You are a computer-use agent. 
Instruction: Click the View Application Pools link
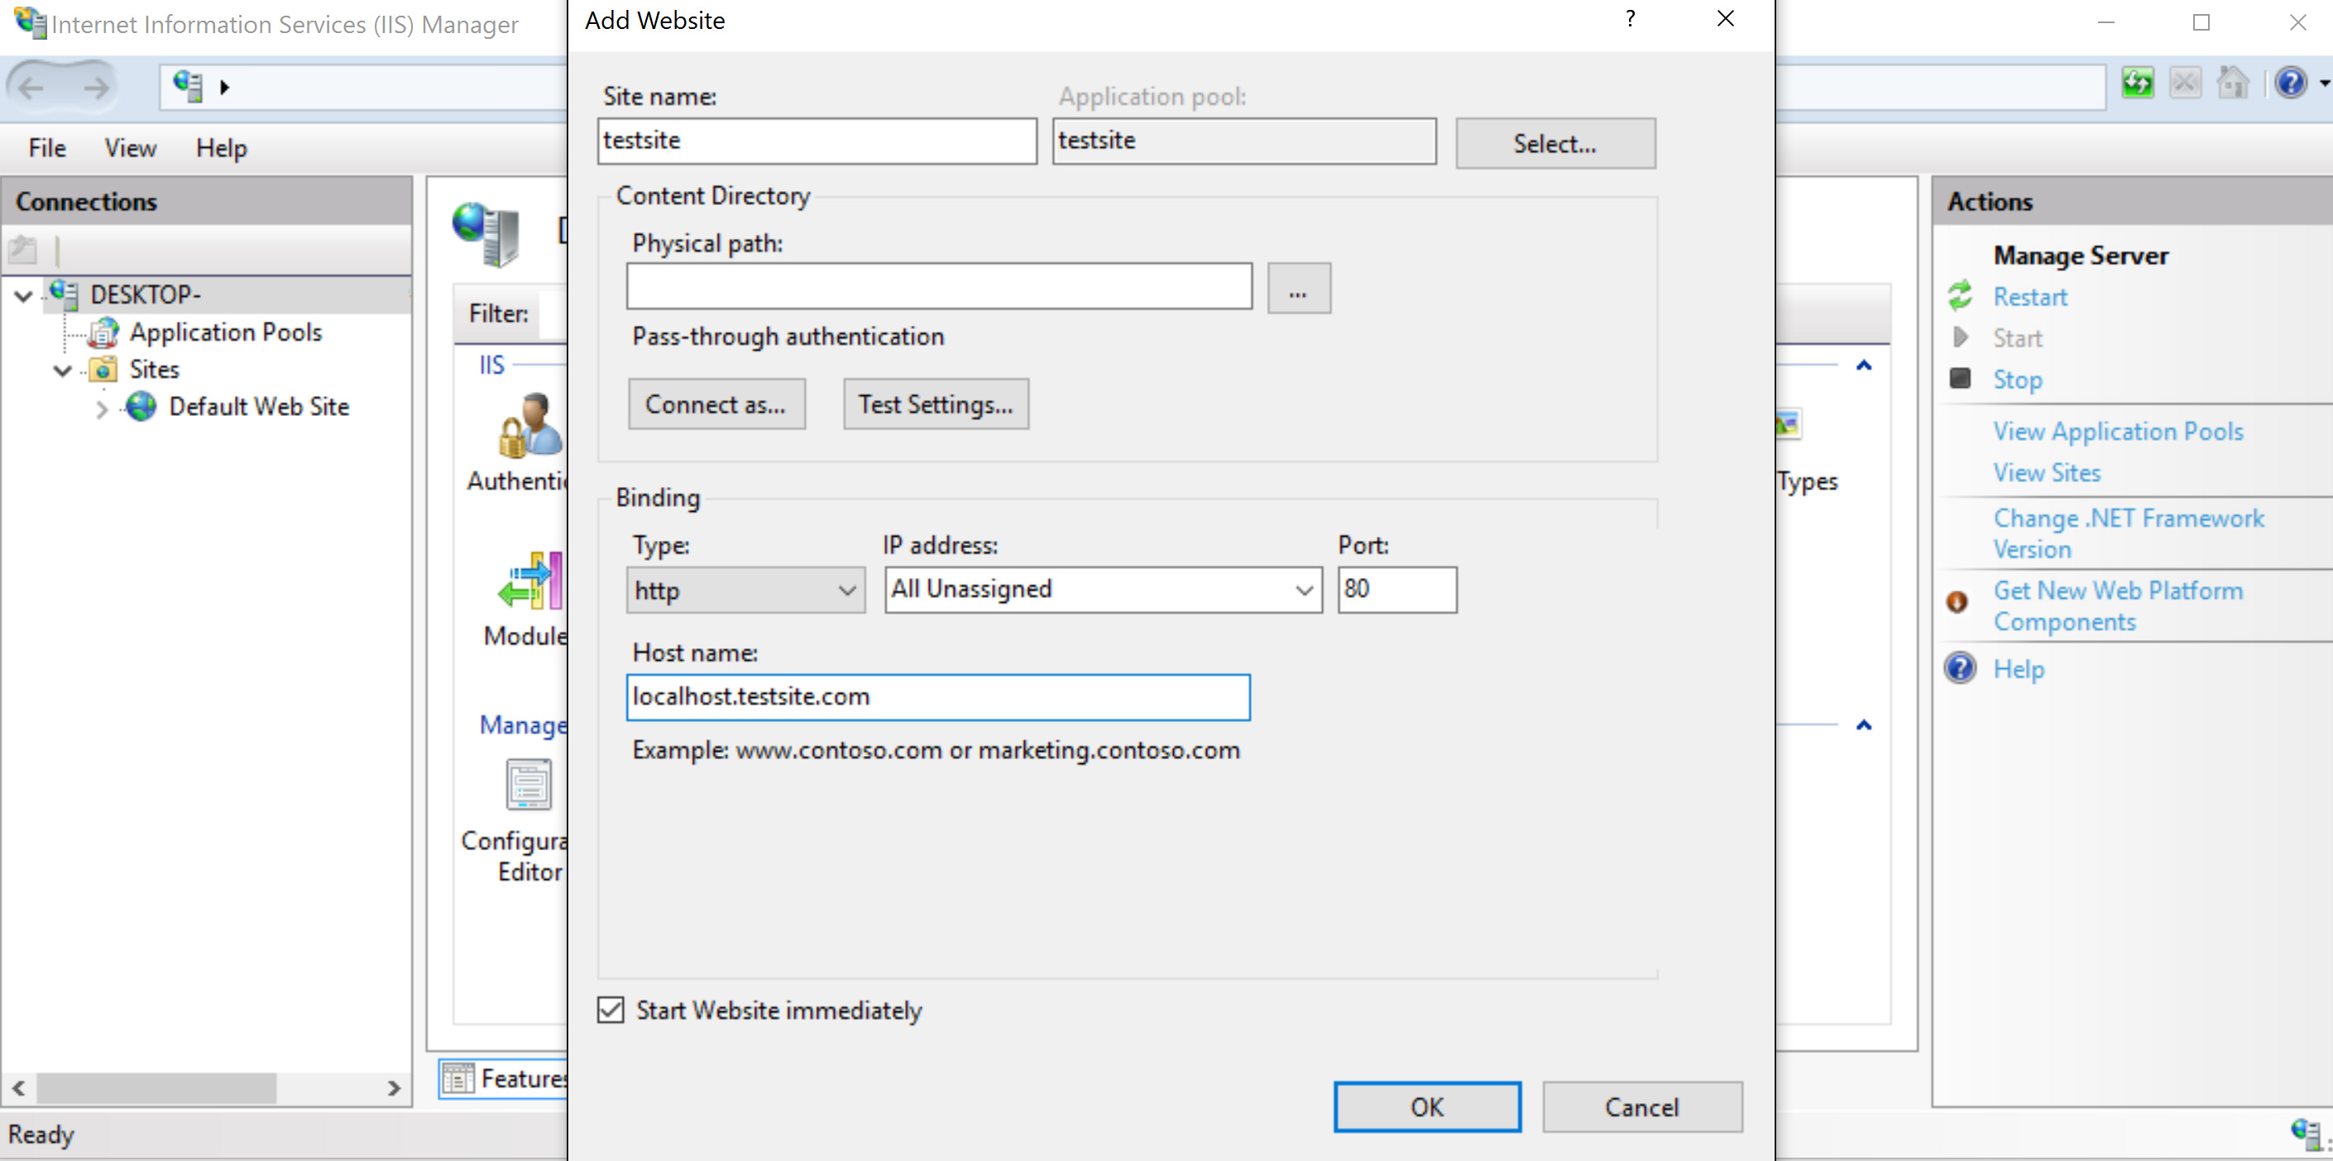(x=2117, y=432)
